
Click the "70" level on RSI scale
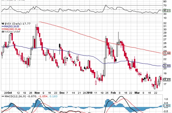165,5
